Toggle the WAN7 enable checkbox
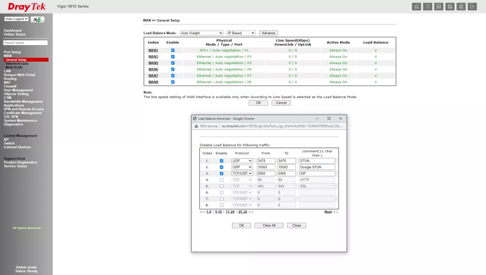 (173, 76)
